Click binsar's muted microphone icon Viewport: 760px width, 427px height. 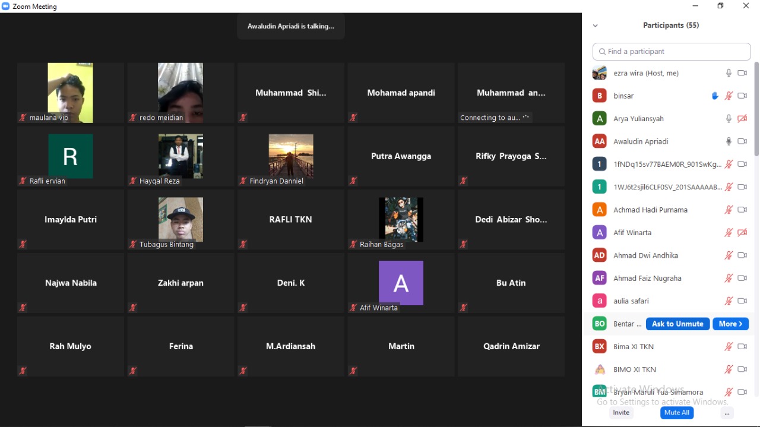tap(729, 96)
